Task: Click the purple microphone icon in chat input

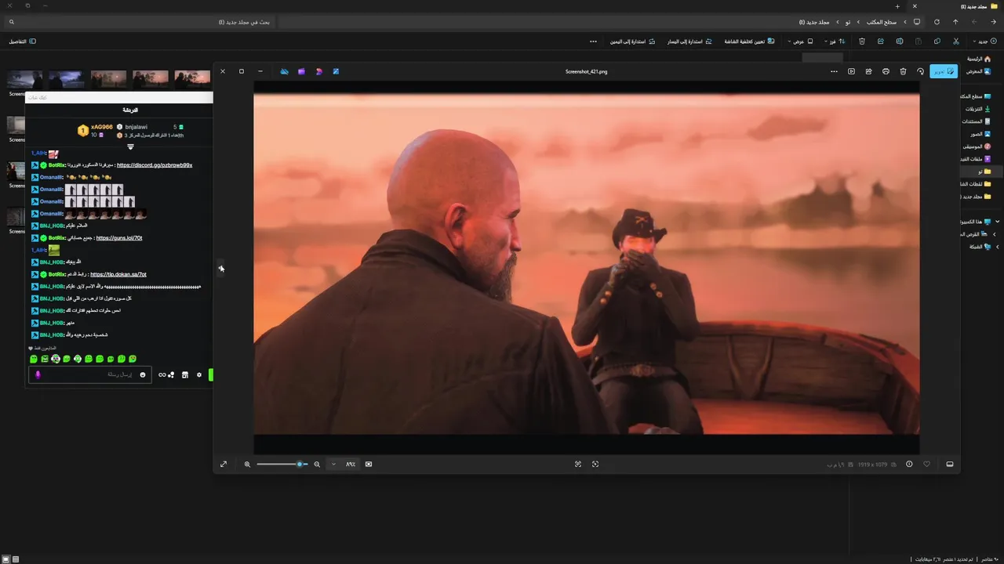Action: [x=38, y=375]
